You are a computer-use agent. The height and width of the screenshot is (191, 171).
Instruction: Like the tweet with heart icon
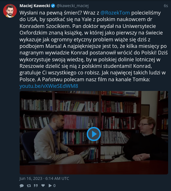(x=43, y=186)
